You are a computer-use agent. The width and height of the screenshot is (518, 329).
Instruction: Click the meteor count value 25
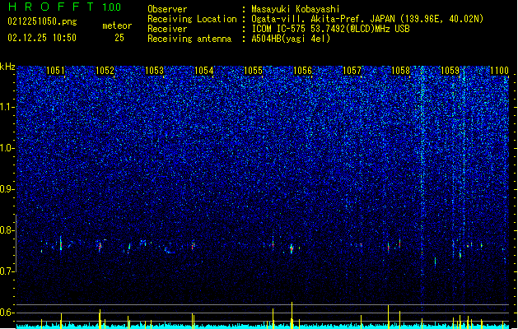[119, 38]
